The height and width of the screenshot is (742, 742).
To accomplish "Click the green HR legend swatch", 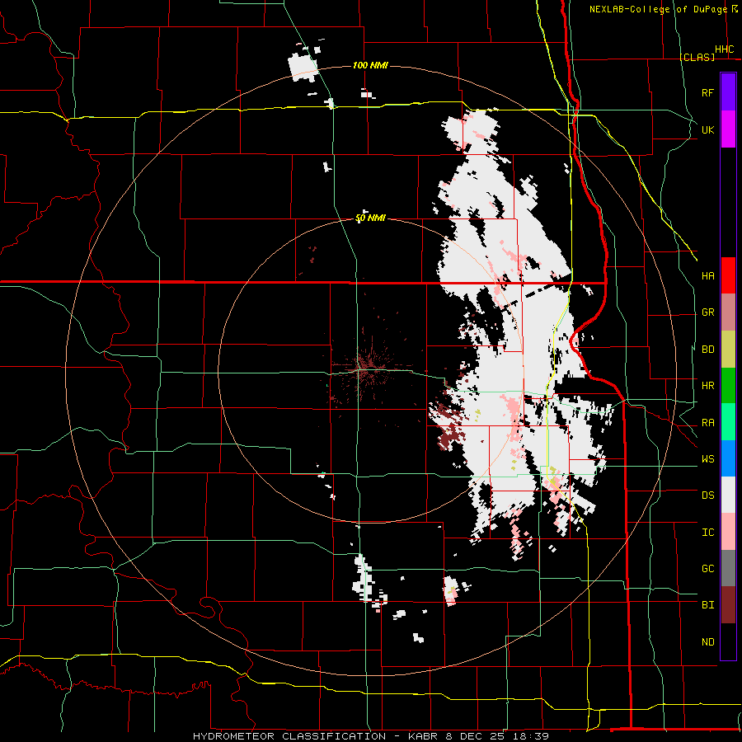I will [x=728, y=386].
